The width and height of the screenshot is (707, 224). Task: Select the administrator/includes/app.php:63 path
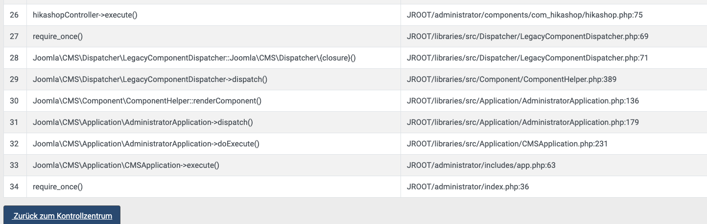click(481, 165)
